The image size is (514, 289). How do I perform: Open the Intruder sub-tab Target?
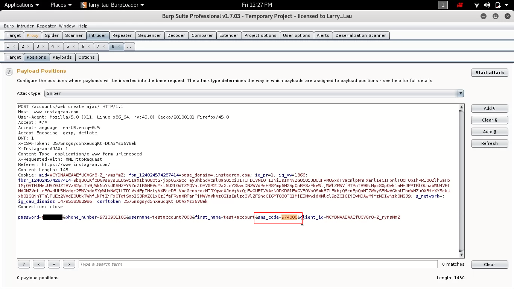tap(14, 57)
